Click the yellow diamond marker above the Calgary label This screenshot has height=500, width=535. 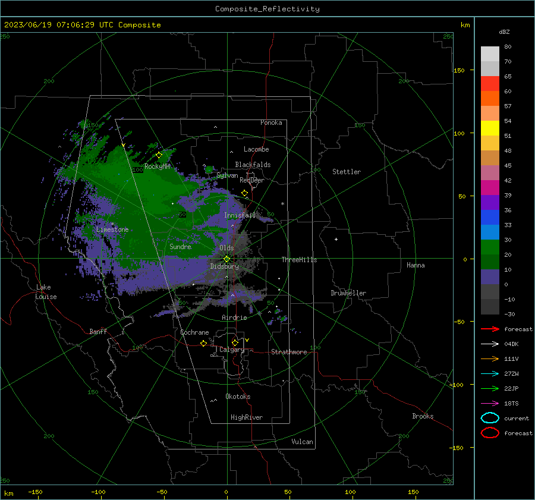pos(235,342)
